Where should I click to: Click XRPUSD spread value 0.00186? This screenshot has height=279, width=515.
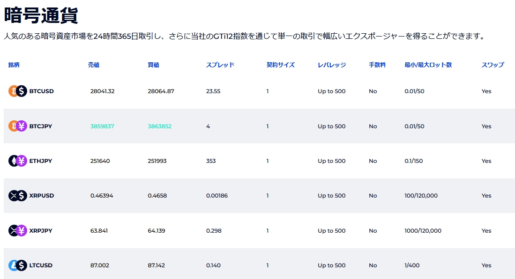(217, 196)
